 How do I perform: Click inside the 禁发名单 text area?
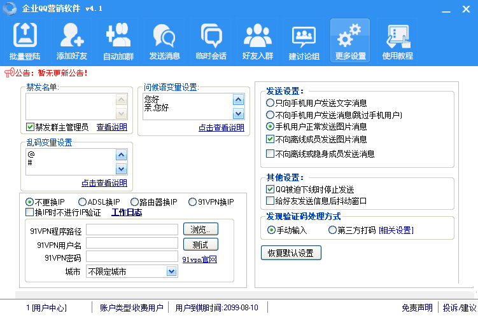[71, 107]
